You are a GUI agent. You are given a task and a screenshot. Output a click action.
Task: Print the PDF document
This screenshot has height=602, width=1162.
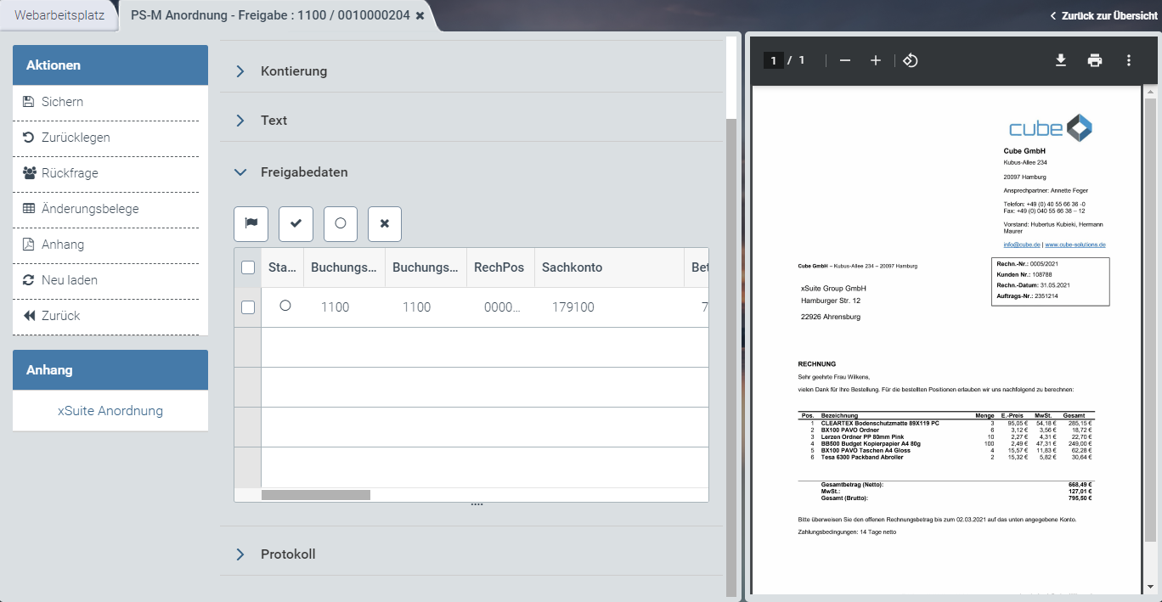tap(1094, 60)
